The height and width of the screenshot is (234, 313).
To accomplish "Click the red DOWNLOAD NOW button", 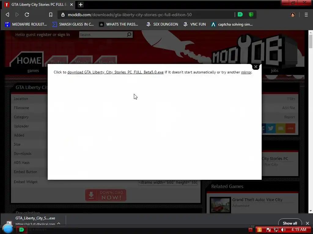I will 105,195.
